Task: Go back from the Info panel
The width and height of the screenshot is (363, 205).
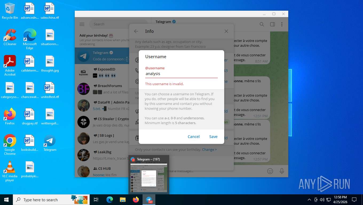Action: coord(136,31)
